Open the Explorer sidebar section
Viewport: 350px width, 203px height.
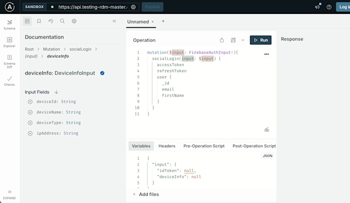point(9,42)
